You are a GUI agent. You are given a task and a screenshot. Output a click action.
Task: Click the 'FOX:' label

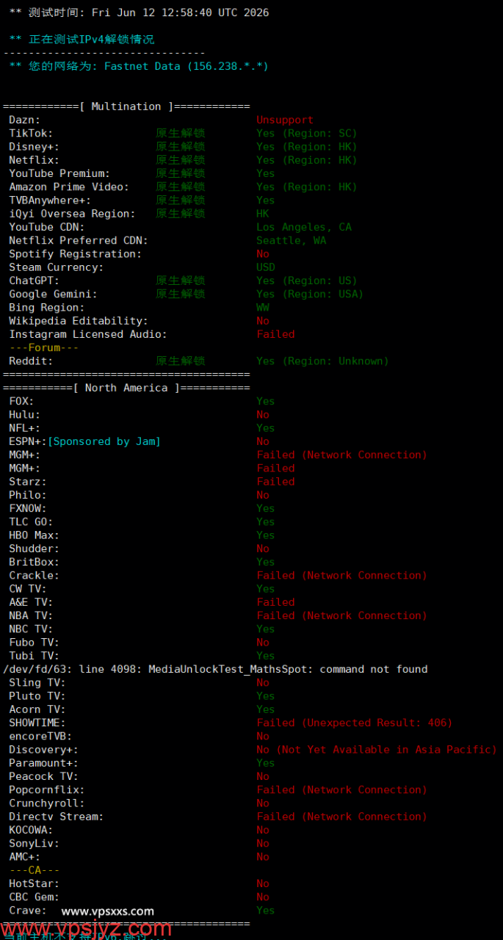pyautogui.click(x=21, y=401)
